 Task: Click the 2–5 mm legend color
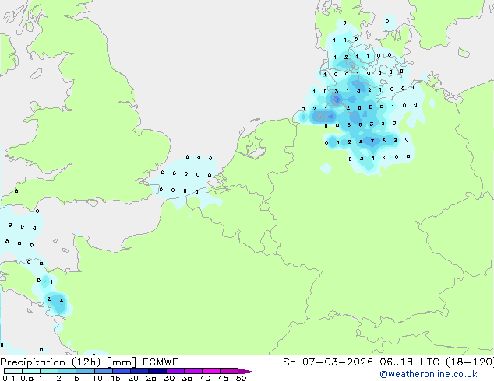[67, 371]
